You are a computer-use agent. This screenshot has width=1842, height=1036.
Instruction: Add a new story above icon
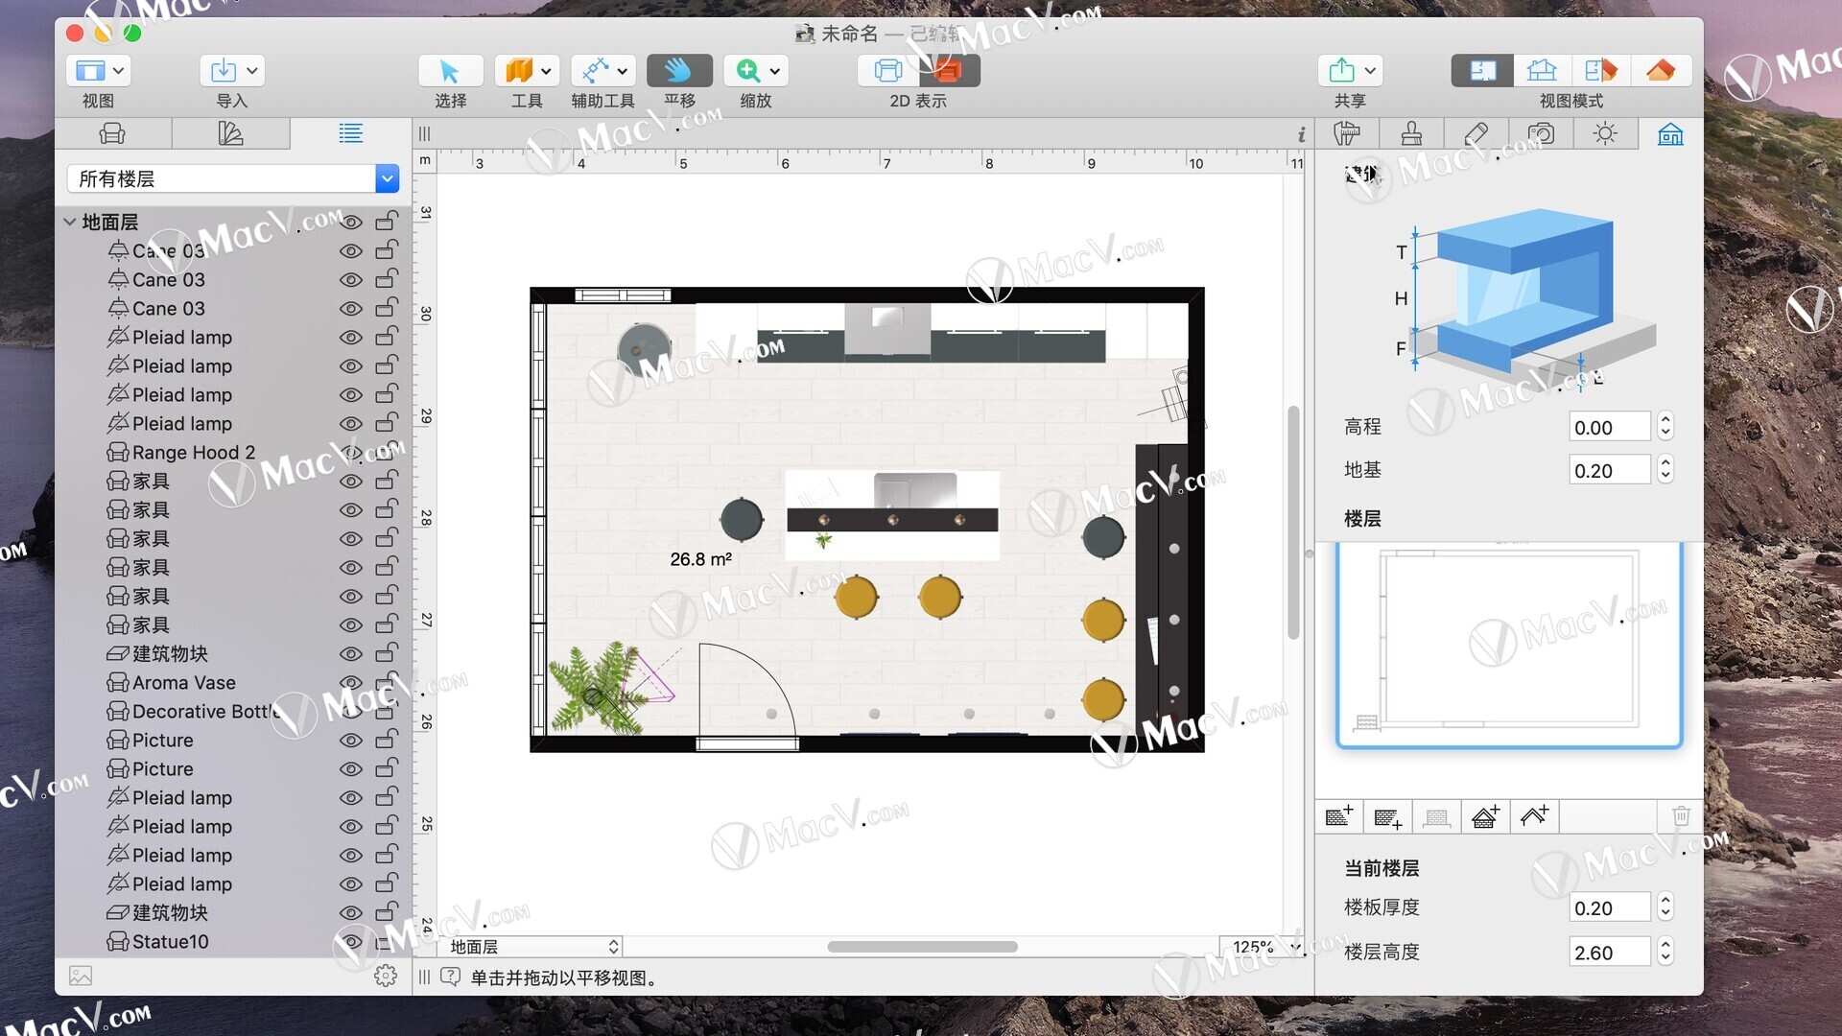[x=1338, y=816]
